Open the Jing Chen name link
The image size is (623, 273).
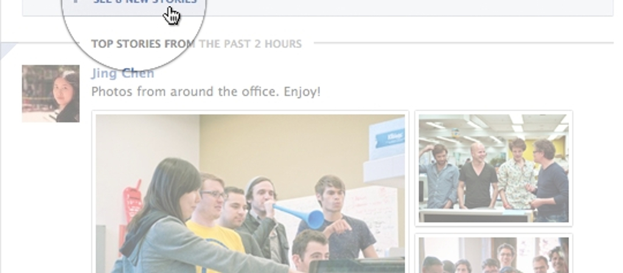coord(123,73)
